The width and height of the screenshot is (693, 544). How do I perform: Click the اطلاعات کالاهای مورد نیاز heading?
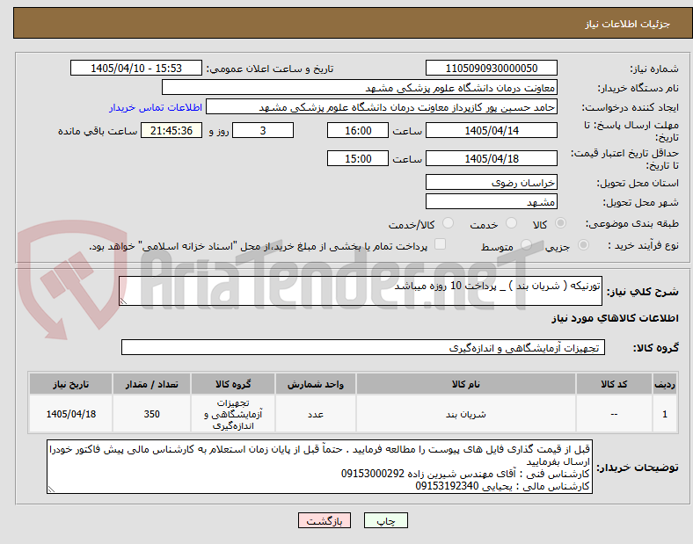pyautogui.click(x=615, y=318)
